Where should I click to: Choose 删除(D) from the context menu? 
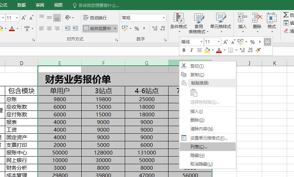[207, 120]
